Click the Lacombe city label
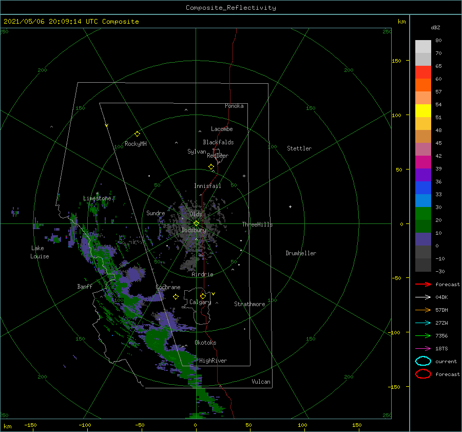 [222, 129]
